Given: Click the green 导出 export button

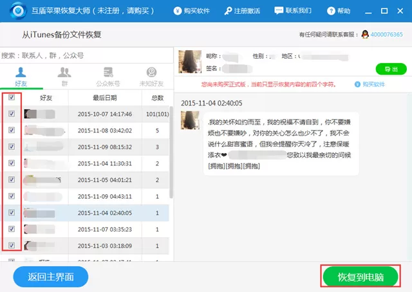Looking at the screenshot, I should [x=391, y=69].
